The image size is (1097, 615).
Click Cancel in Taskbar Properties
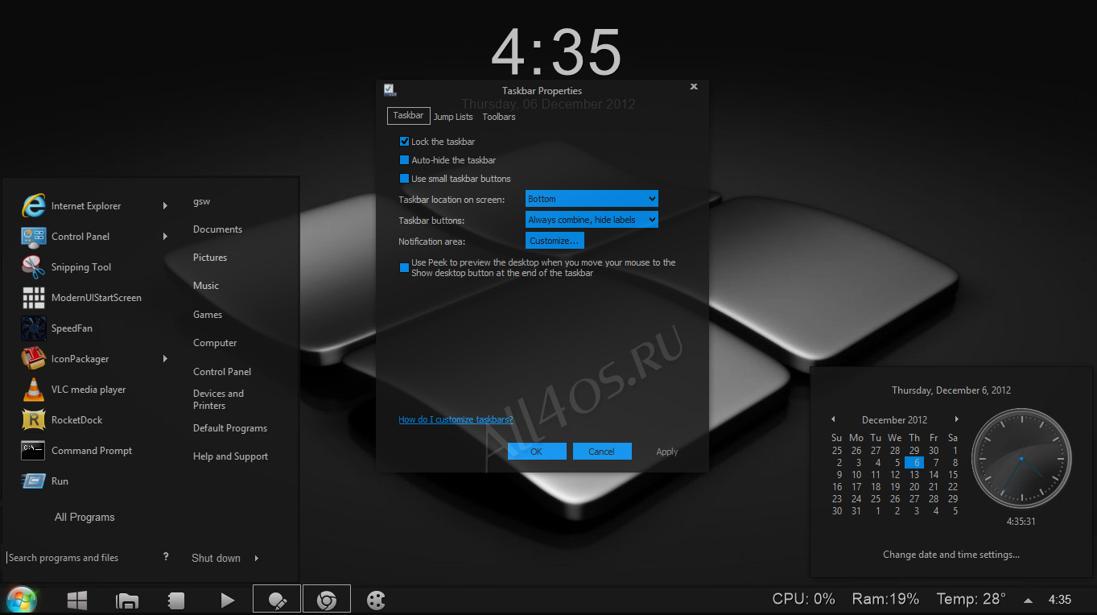pos(602,452)
